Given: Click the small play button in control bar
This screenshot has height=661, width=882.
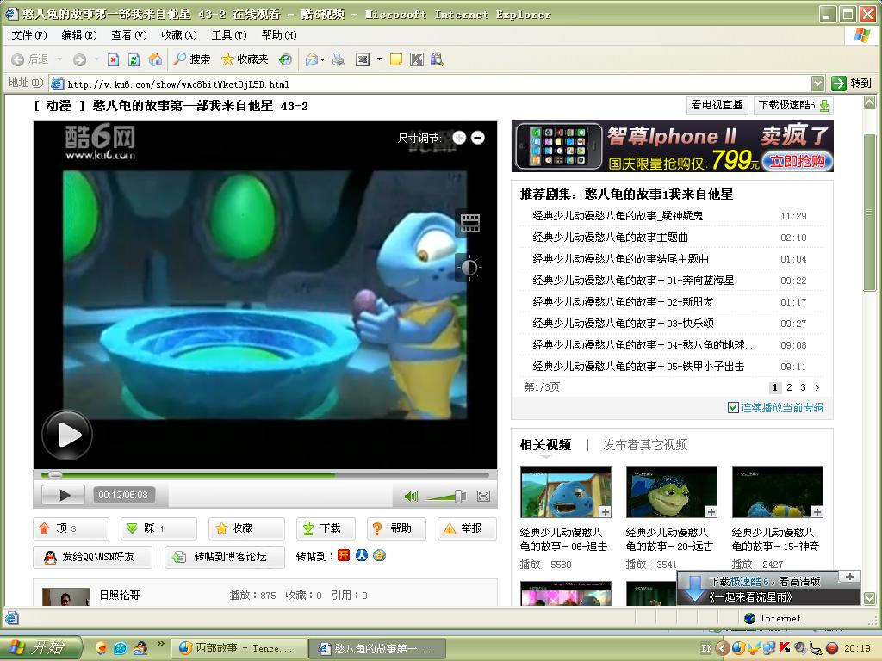Looking at the screenshot, I should pos(64,495).
